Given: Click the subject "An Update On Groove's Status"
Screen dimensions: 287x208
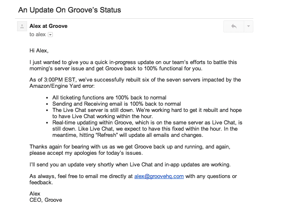Looking at the screenshot, I should 73,9.
